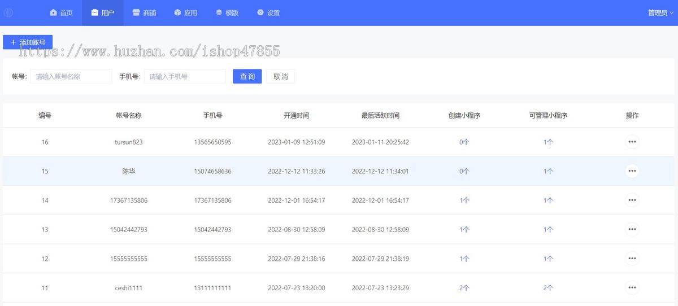Image resolution: width=678 pixels, height=306 pixels.
Task: Click the 取消 cancel button
Action: pos(280,76)
